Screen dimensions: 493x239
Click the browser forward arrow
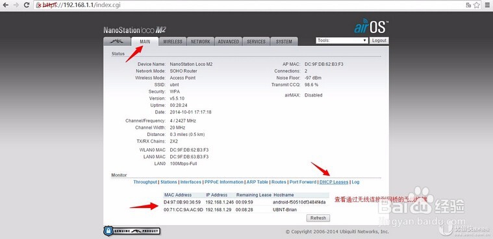click(x=16, y=5)
